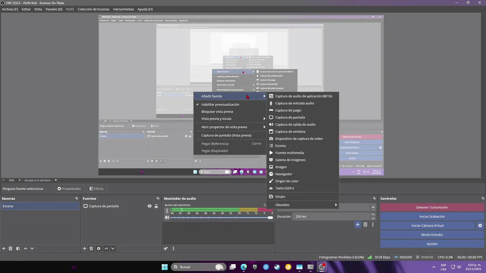486x273 pixels.
Task: Expand Abrir proyector de vista previa submenu
Action: (230, 127)
